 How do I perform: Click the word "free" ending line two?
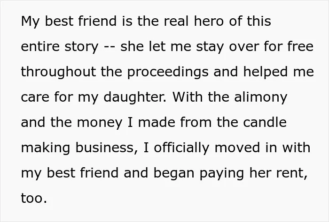tap(300, 46)
